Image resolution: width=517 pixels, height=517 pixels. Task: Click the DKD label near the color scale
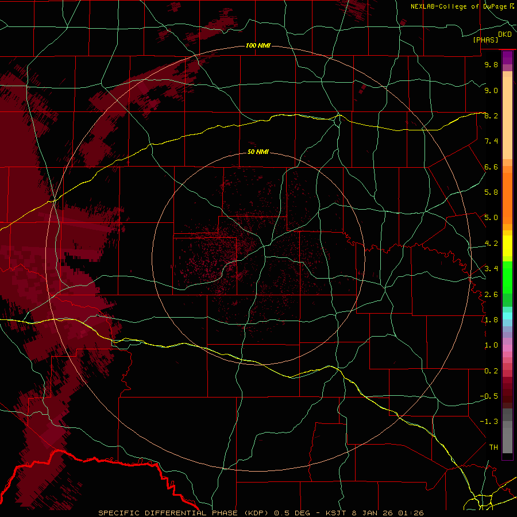[505, 34]
